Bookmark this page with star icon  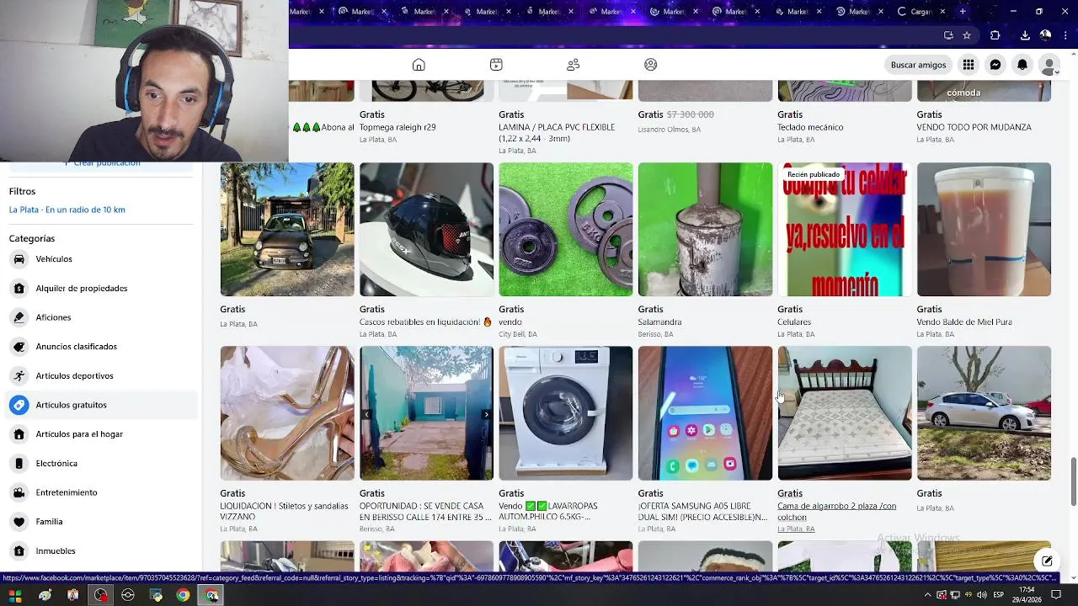[x=967, y=35]
